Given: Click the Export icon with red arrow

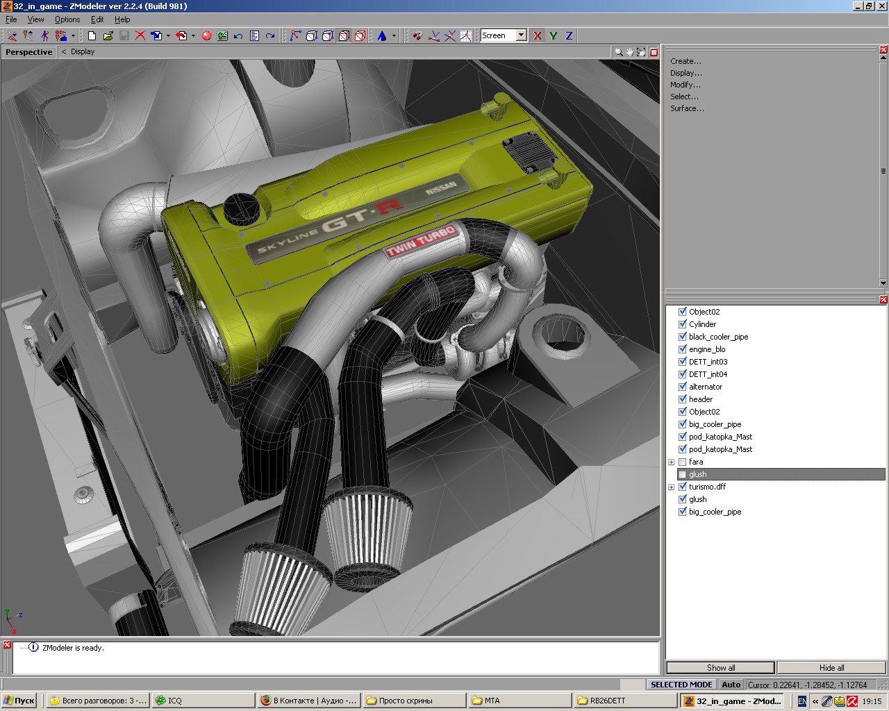Looking at the screenshot, I should [x=181, y=35].
